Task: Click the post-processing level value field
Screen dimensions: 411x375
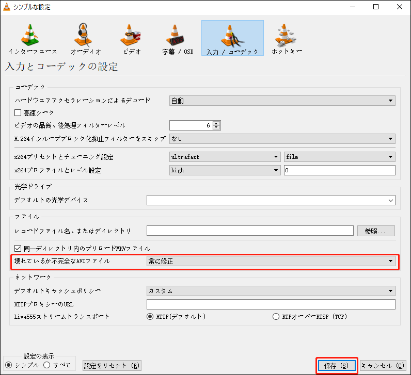Action: pyautogui.click(x=191, y=125)
